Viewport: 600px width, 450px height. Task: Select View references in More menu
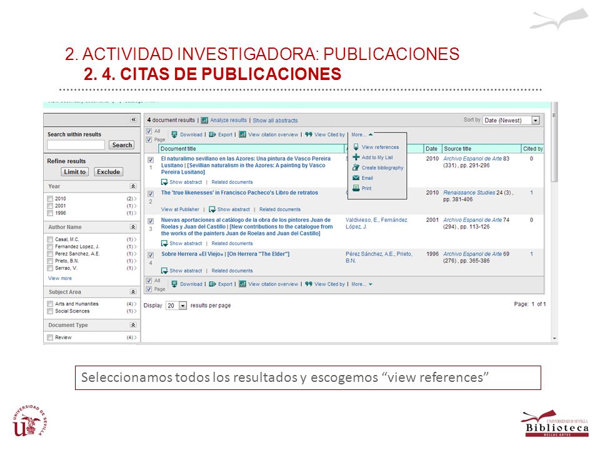pos(380,147)
